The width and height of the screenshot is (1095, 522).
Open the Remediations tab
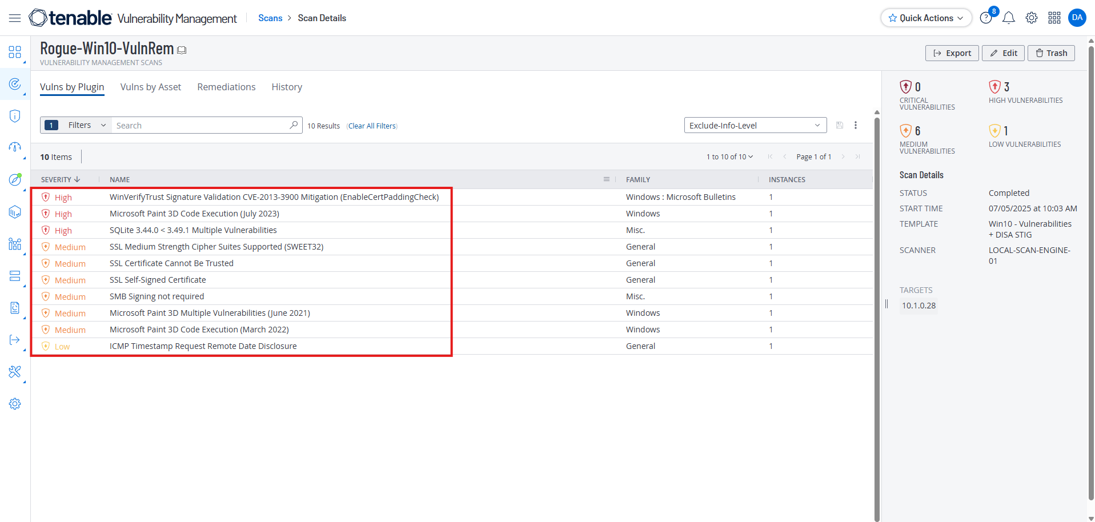226,87
